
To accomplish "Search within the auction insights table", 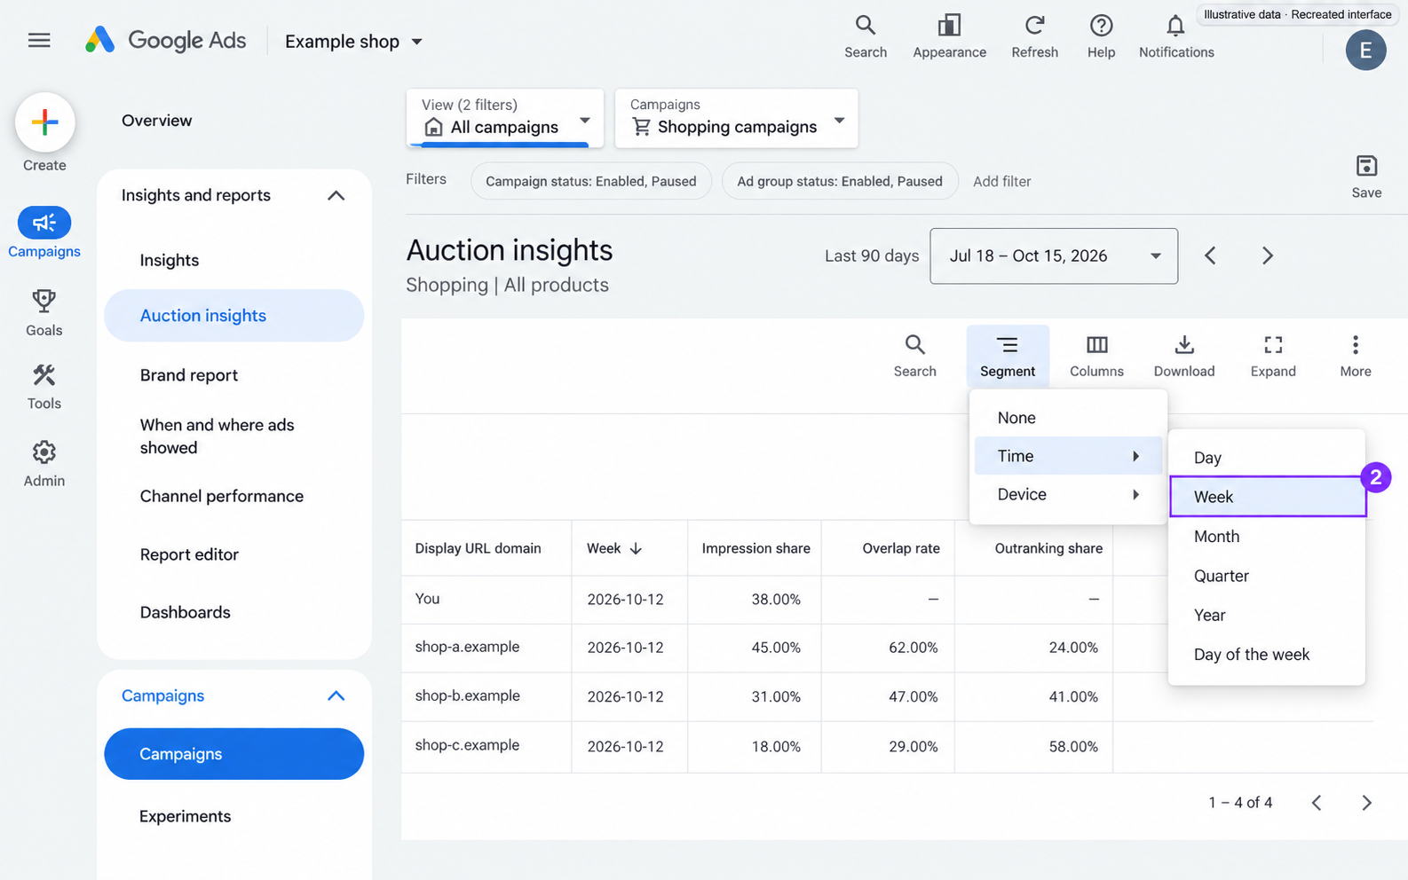I will click(914, 356).
